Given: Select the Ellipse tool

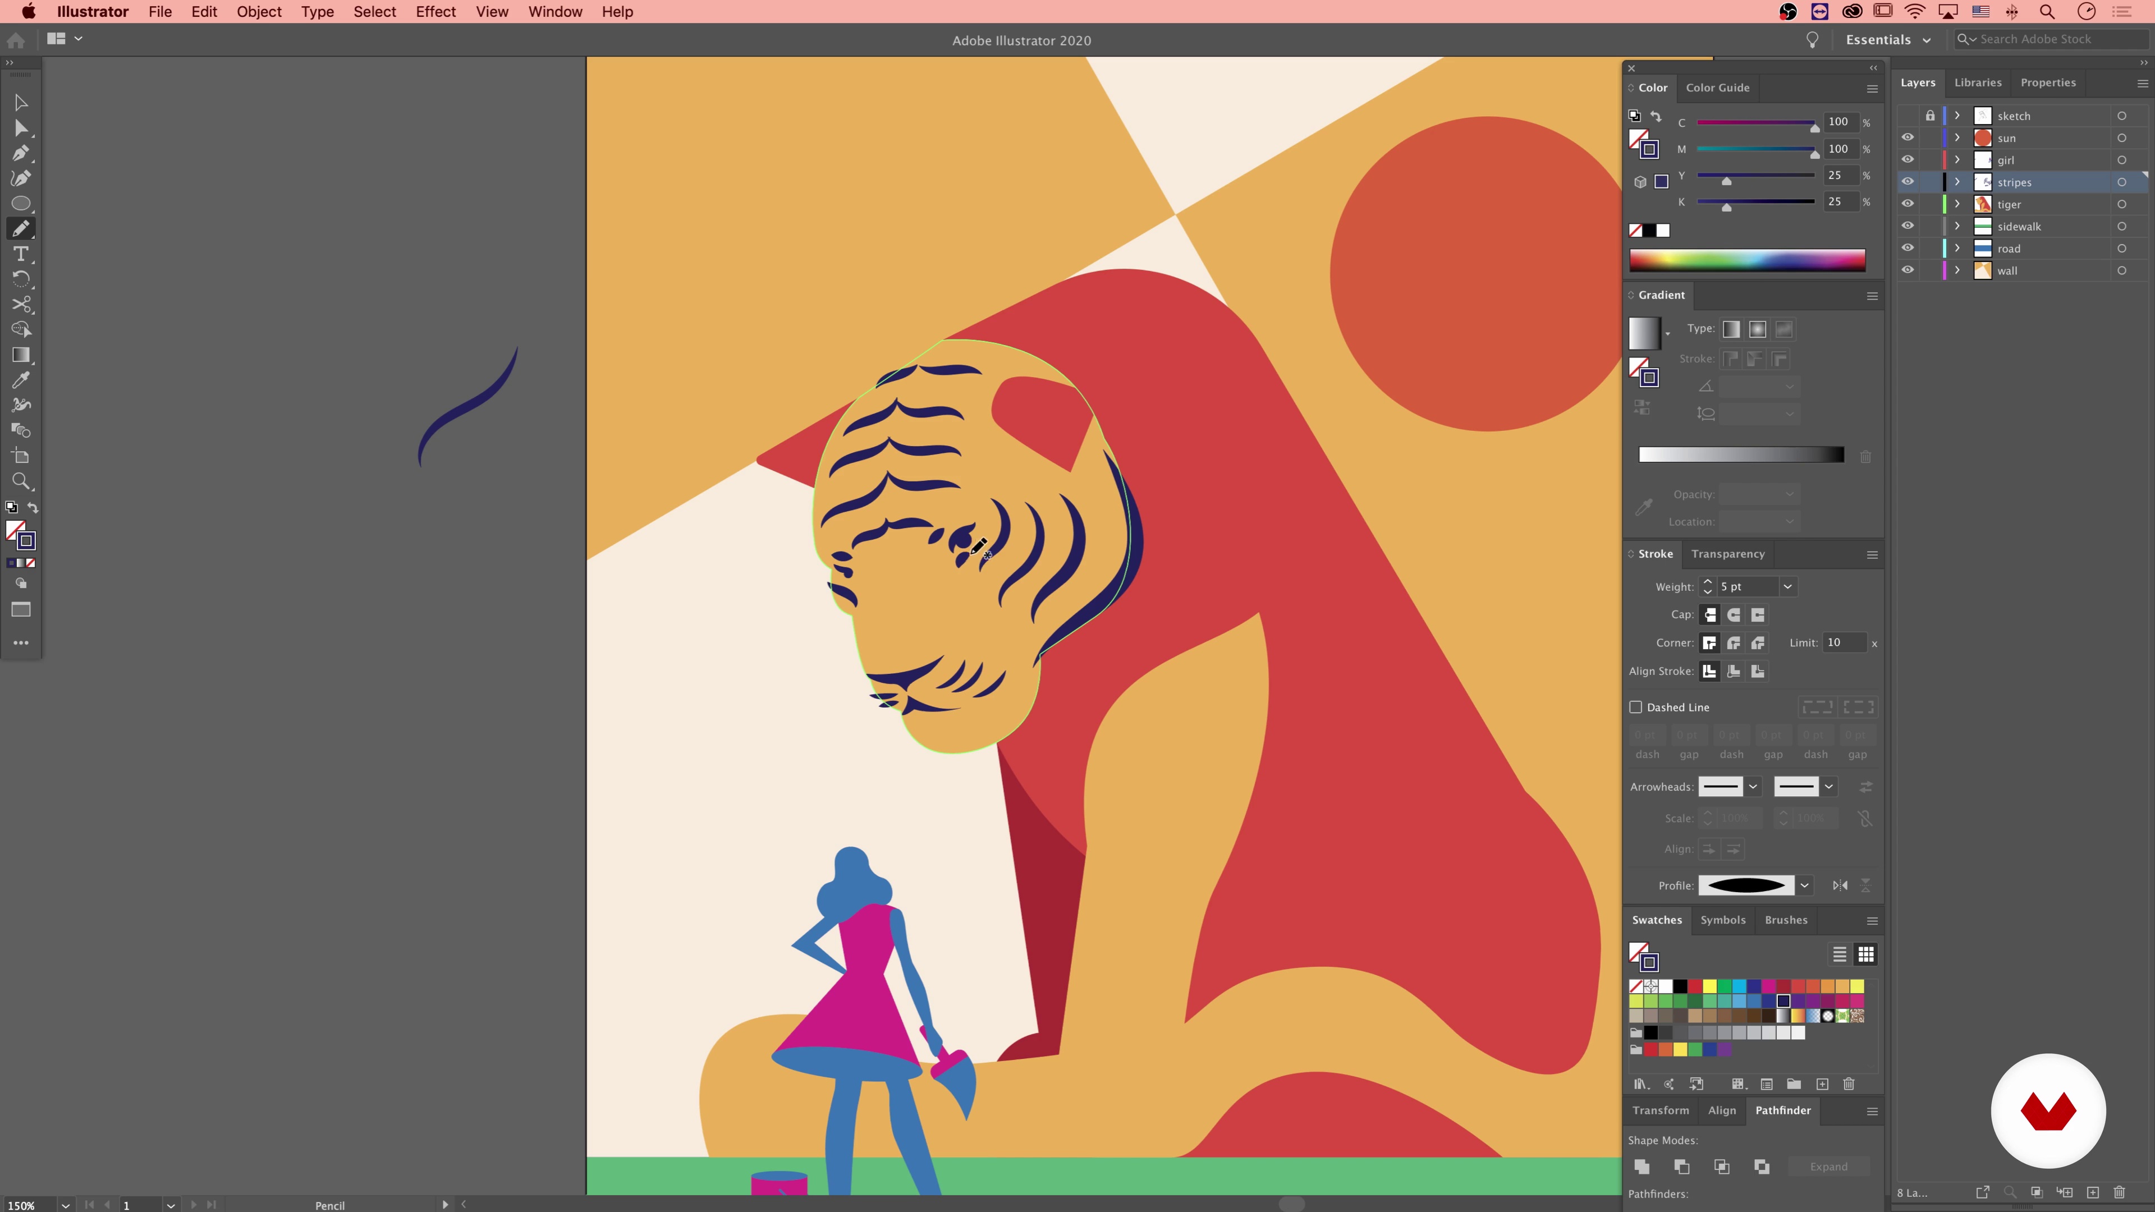Looking at the screenshot, I should 21,203.
